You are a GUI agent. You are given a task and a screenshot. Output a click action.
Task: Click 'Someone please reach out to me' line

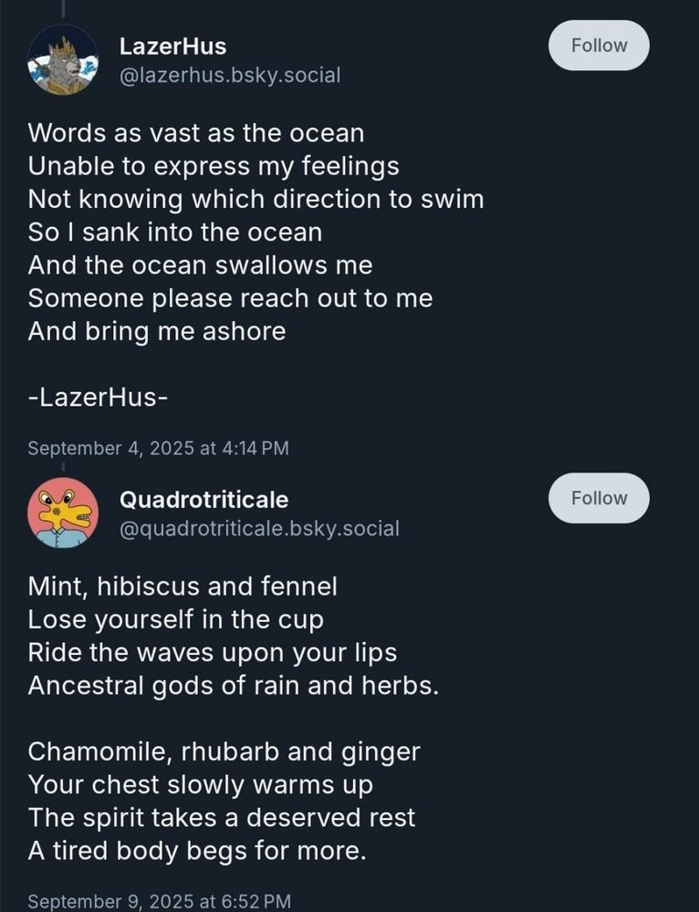[231, 298]
